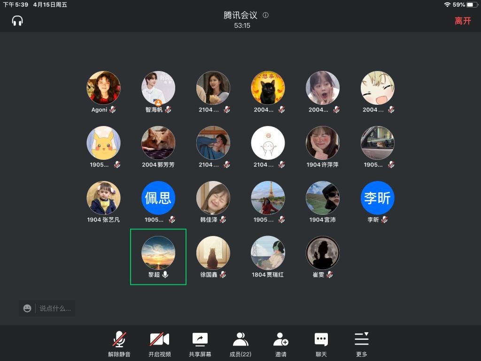Expand the 更多 menu

tap(362, 344)
